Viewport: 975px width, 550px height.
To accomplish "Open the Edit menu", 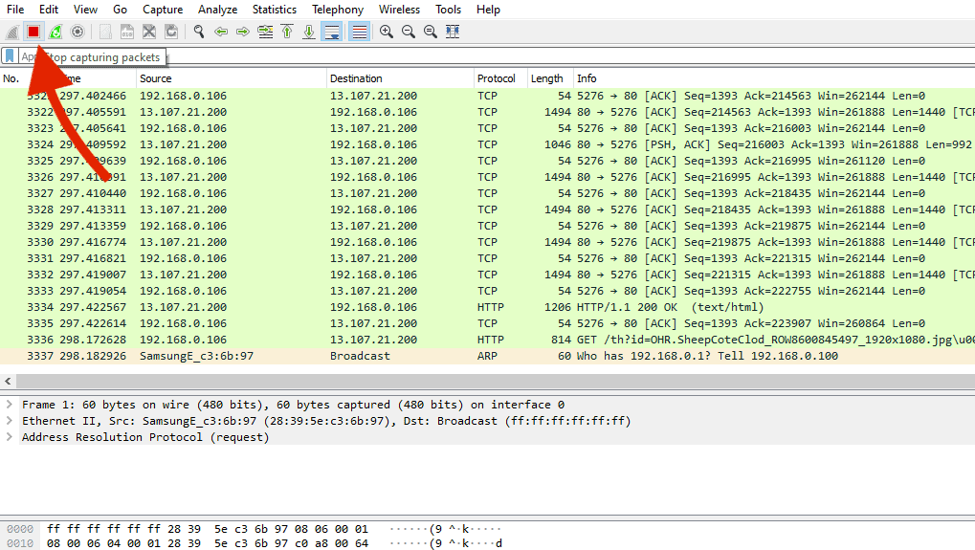I will [x=49, y=10].
